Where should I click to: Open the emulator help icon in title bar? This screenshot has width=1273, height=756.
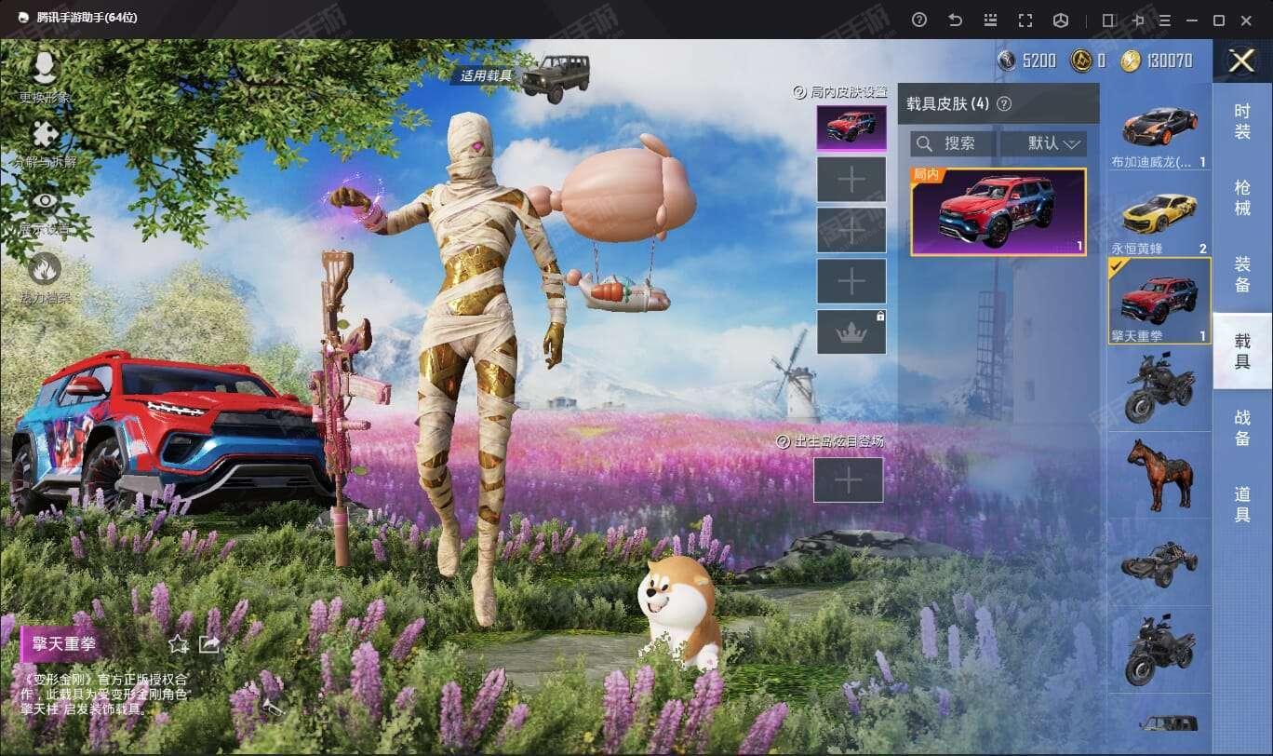pyautogui.click(x=919, y=19)
